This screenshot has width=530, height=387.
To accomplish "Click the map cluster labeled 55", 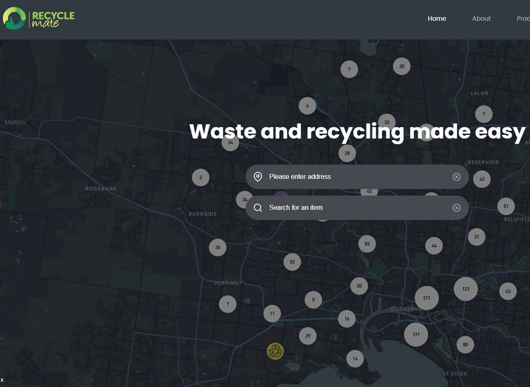I will (292, 262).
